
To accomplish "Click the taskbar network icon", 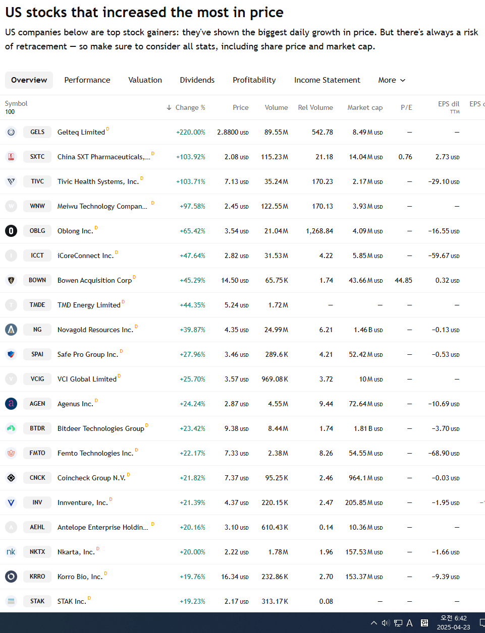I will [x=398, y=623].
